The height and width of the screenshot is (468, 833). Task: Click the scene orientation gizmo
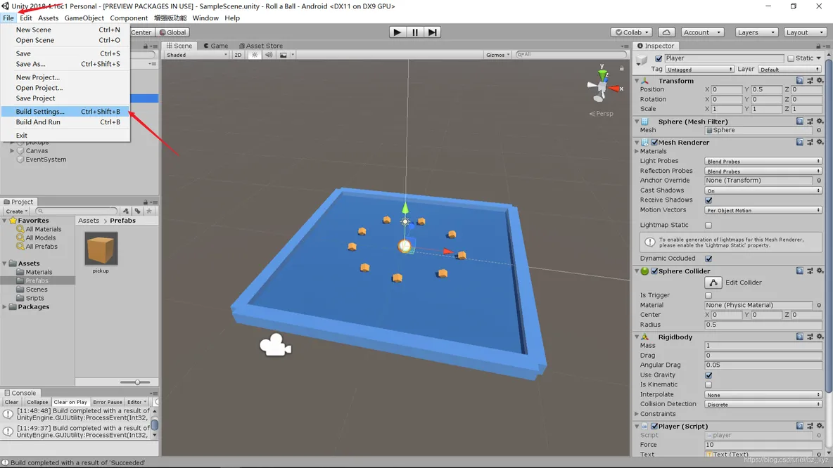click(x=602, y=86)
